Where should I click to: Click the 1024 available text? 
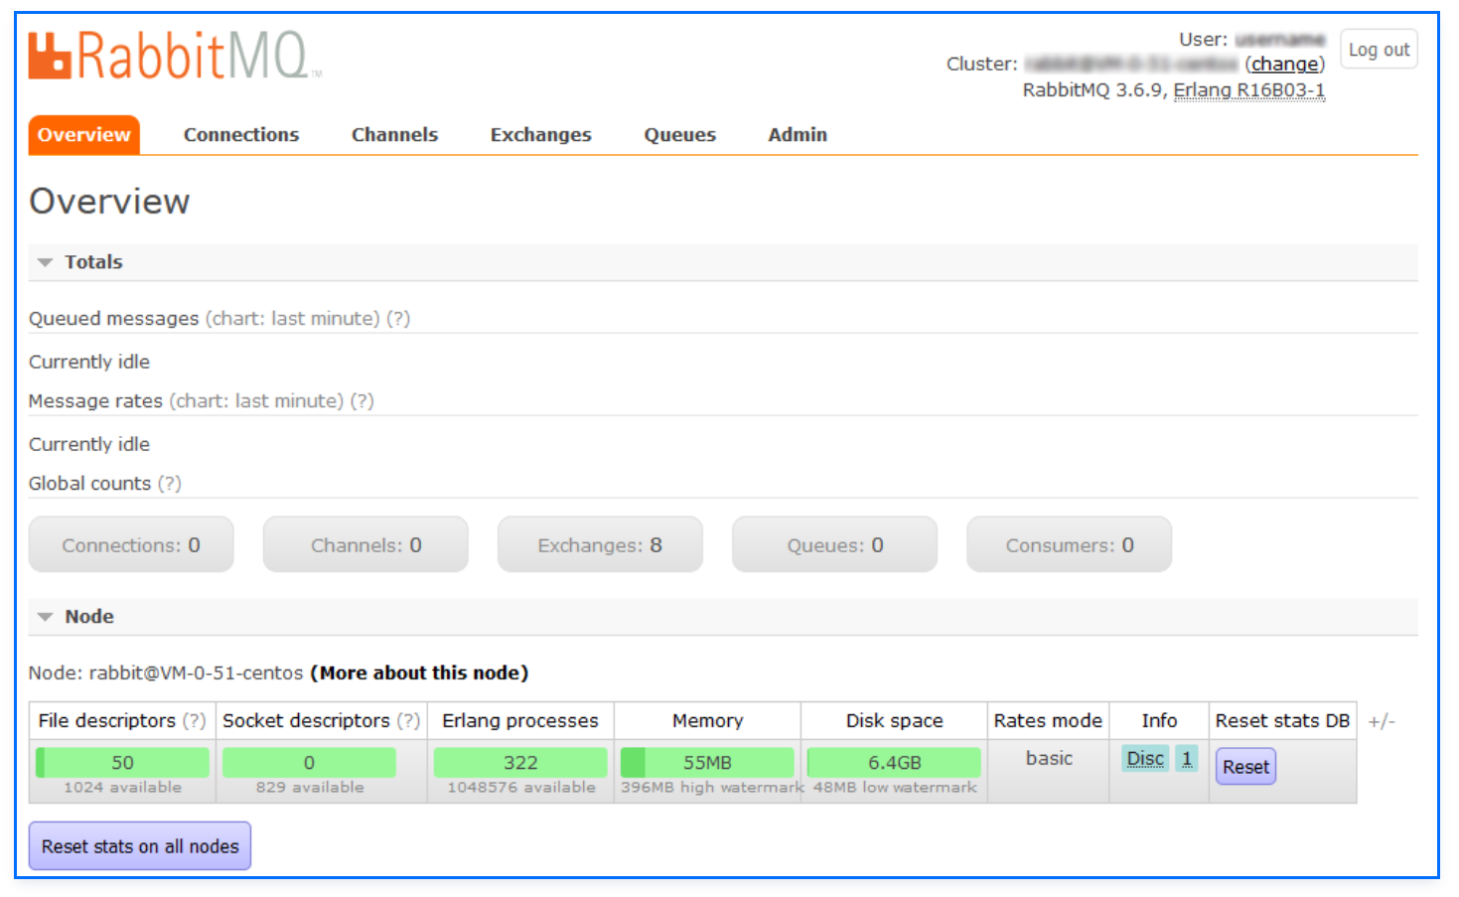pyautogui.click(x=123, y=788)
